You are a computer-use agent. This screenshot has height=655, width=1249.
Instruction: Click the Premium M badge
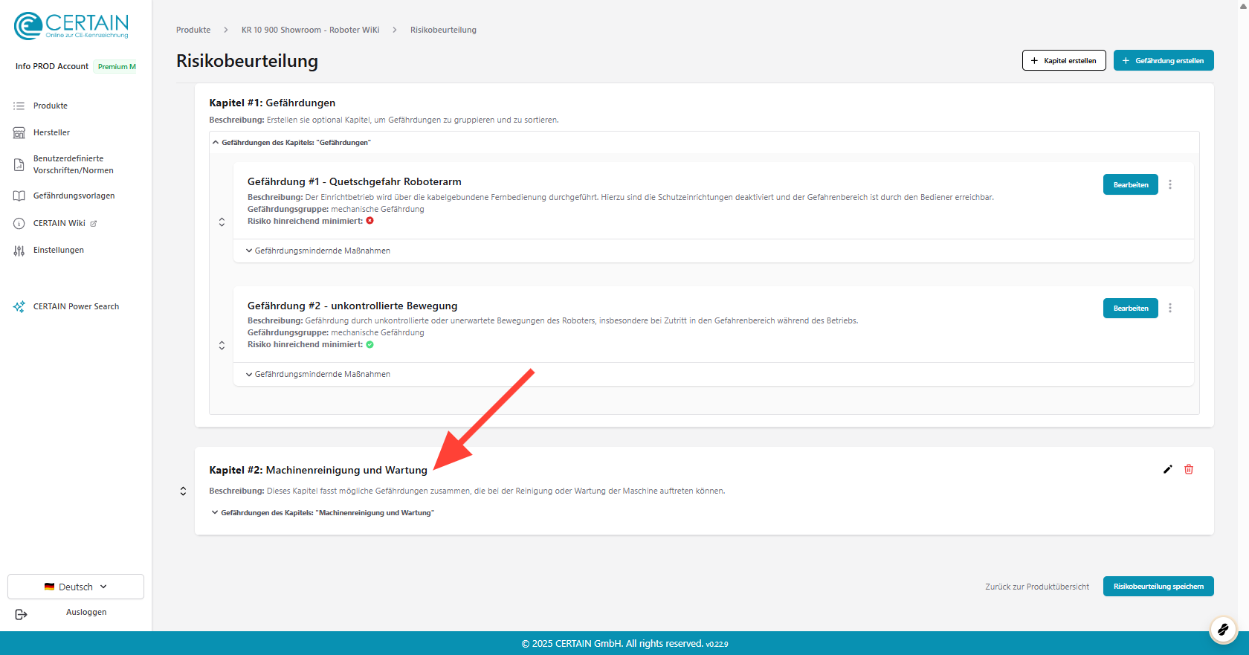117,66
